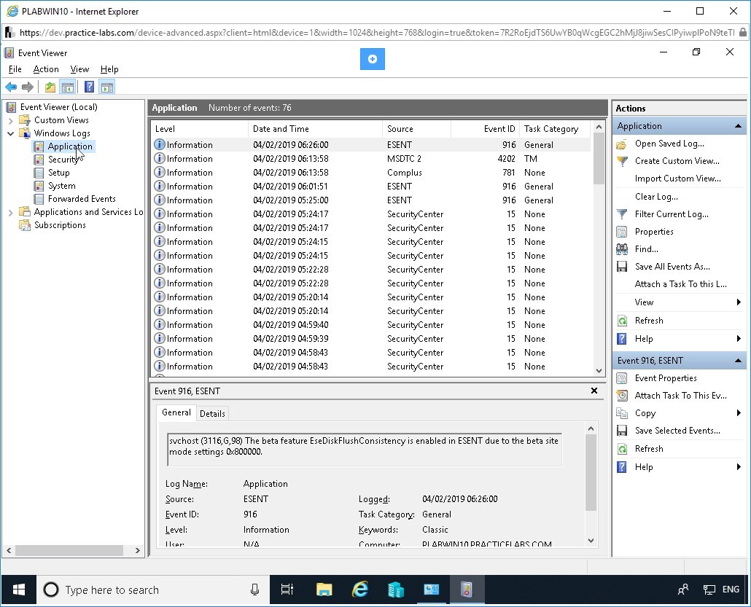Click Import Custom View... action

pos(677,179)
